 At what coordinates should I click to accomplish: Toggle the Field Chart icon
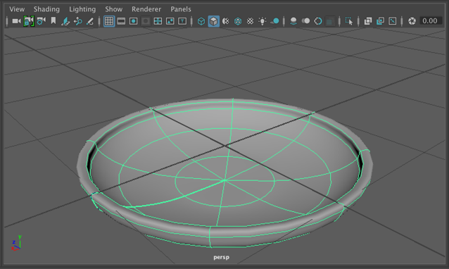(x=158, y=21)
